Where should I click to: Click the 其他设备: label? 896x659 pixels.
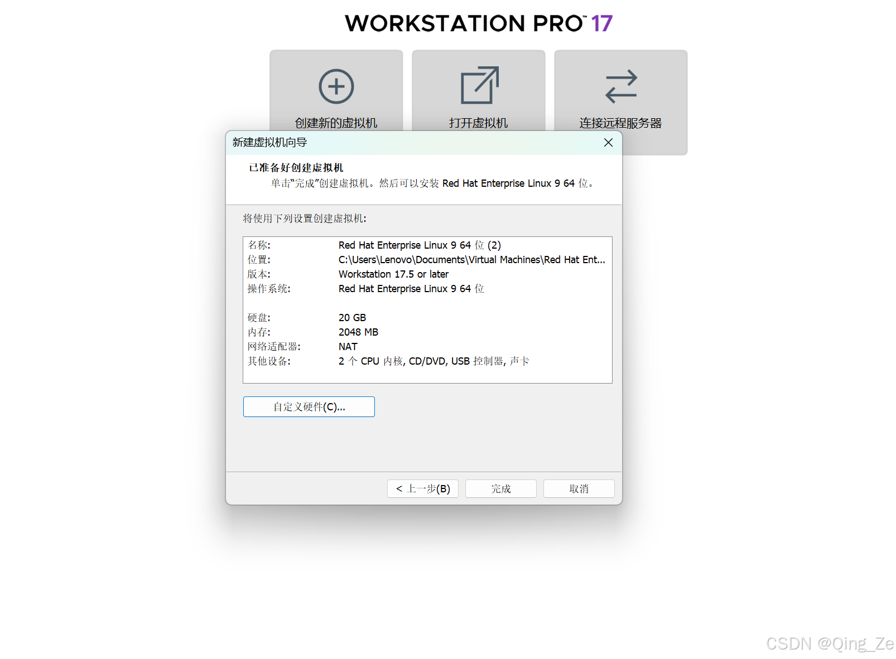269,361
